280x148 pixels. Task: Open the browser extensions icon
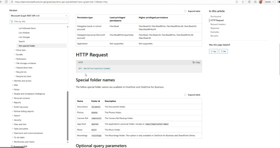pos(249,2)
